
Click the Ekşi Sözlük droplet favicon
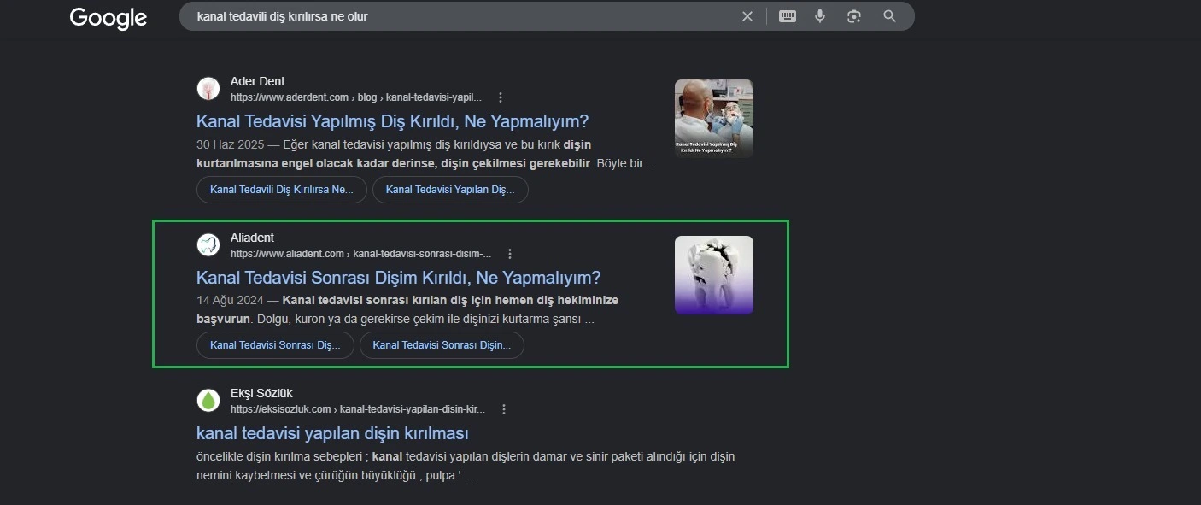[208, 401]
